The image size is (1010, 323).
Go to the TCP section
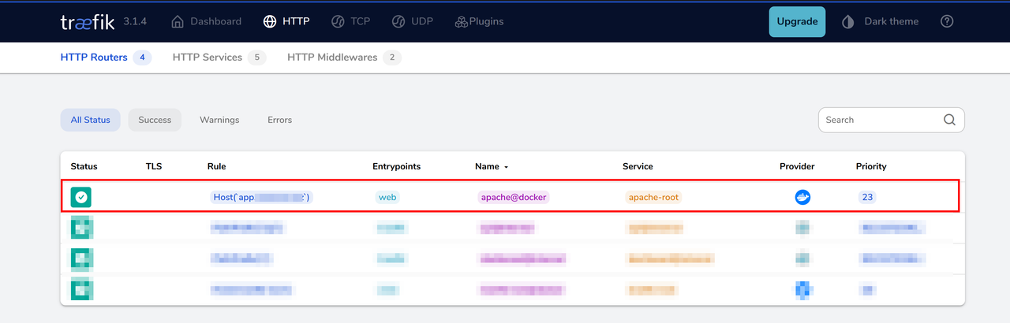(x=350, y=21)
